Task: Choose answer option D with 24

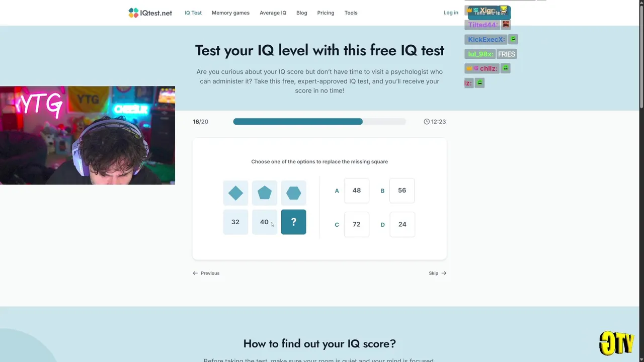Action: (x=402, y=224)
